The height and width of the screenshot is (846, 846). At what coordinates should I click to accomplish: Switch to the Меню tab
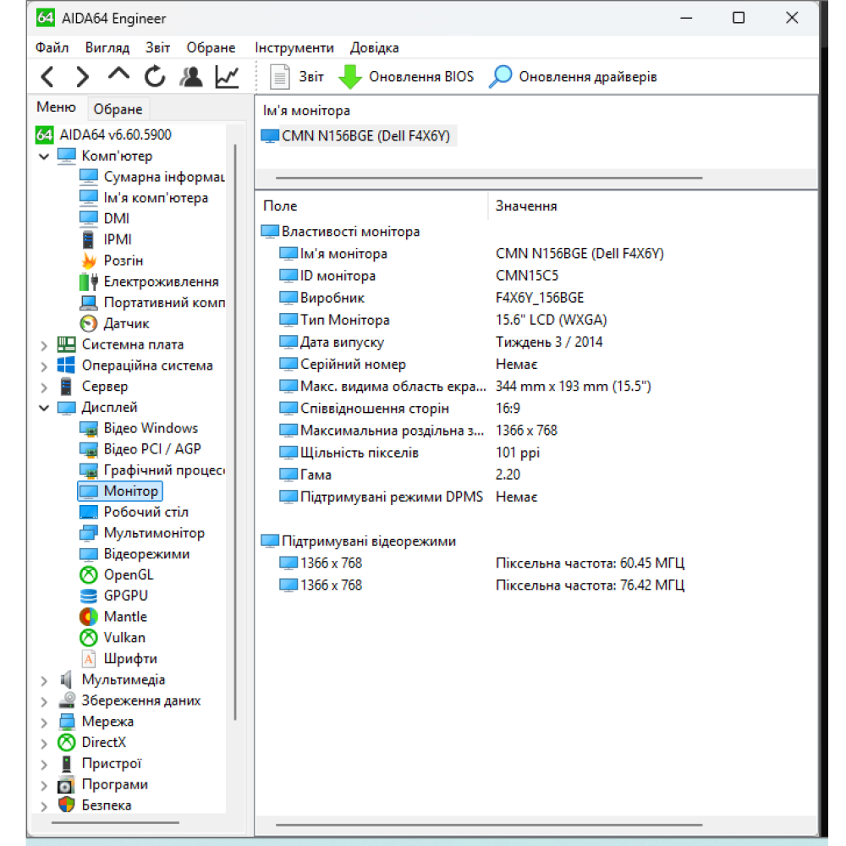coord(56,107)
